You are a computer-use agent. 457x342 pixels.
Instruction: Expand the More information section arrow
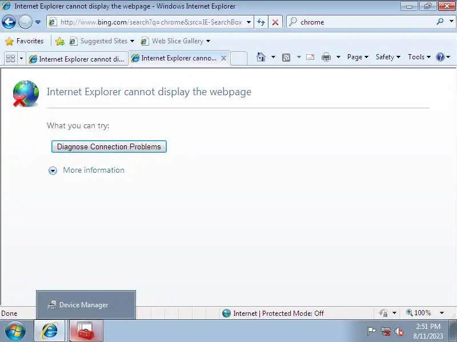pyautogui.click(x=53, y=170)
